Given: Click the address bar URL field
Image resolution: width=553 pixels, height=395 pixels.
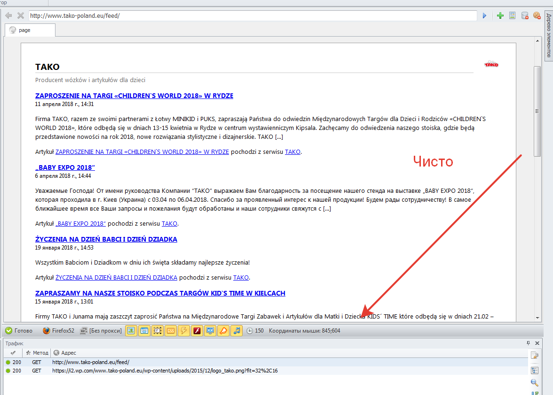Looking at the screenshot, I should point(253,15).
